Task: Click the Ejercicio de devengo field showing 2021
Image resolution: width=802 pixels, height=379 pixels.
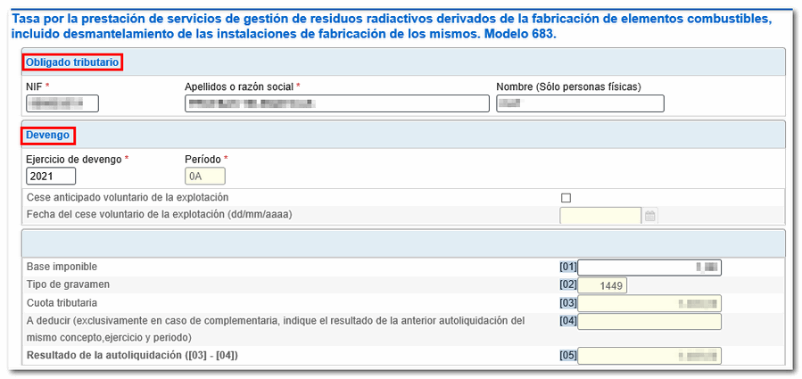Action: 51,176
